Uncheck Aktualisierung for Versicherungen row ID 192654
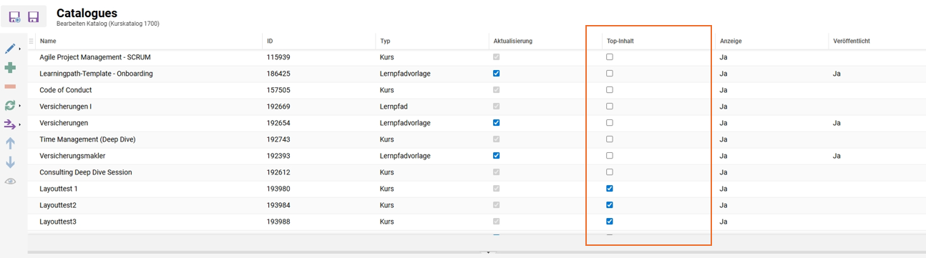Image resolution: width=926 pixels, height=258 pixels. (497, 123)
